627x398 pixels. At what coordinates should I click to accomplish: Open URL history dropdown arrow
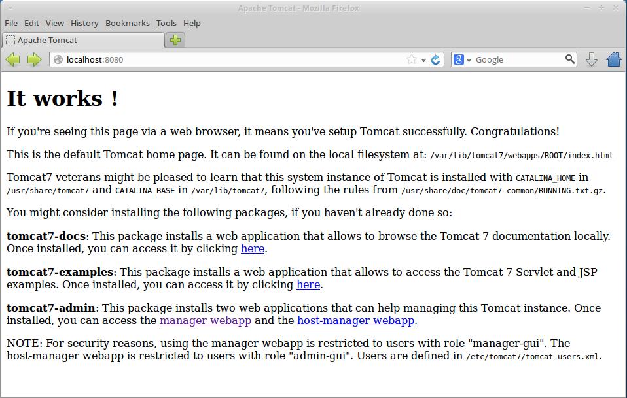pyautogui.click(x=423, y=60)
